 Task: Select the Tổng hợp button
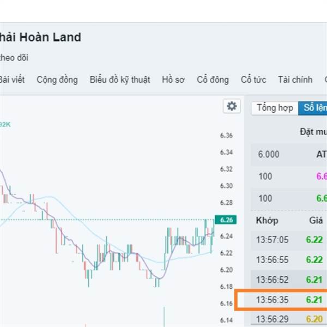(x=275, y=108)
